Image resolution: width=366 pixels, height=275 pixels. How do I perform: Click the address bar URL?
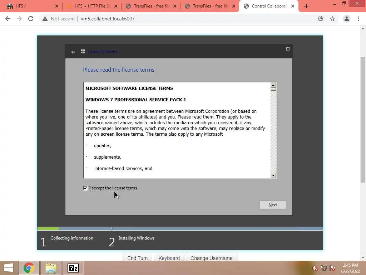[108, 19]
